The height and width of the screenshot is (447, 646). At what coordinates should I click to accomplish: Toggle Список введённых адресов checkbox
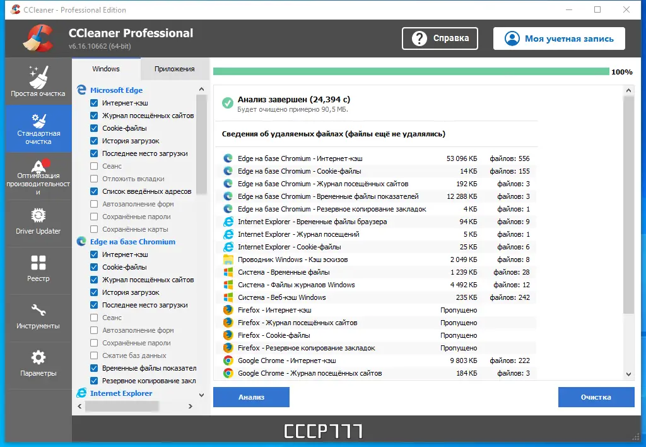point(94,191)
